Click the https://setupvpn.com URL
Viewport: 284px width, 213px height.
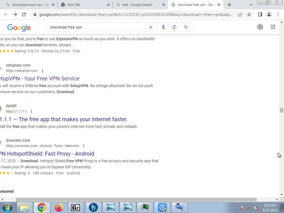pyautogui.click(x=22, y=71)
